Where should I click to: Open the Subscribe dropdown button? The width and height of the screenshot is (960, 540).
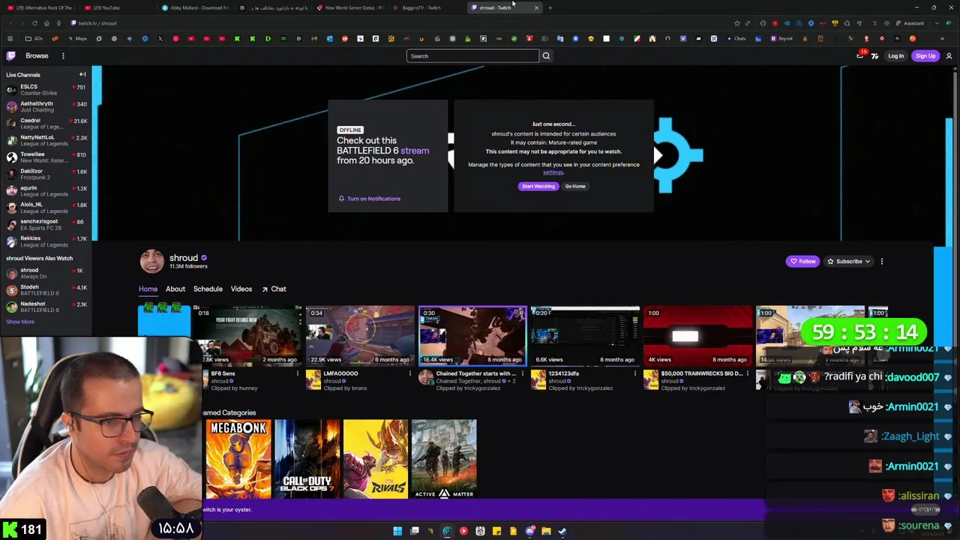click(848, 261)
